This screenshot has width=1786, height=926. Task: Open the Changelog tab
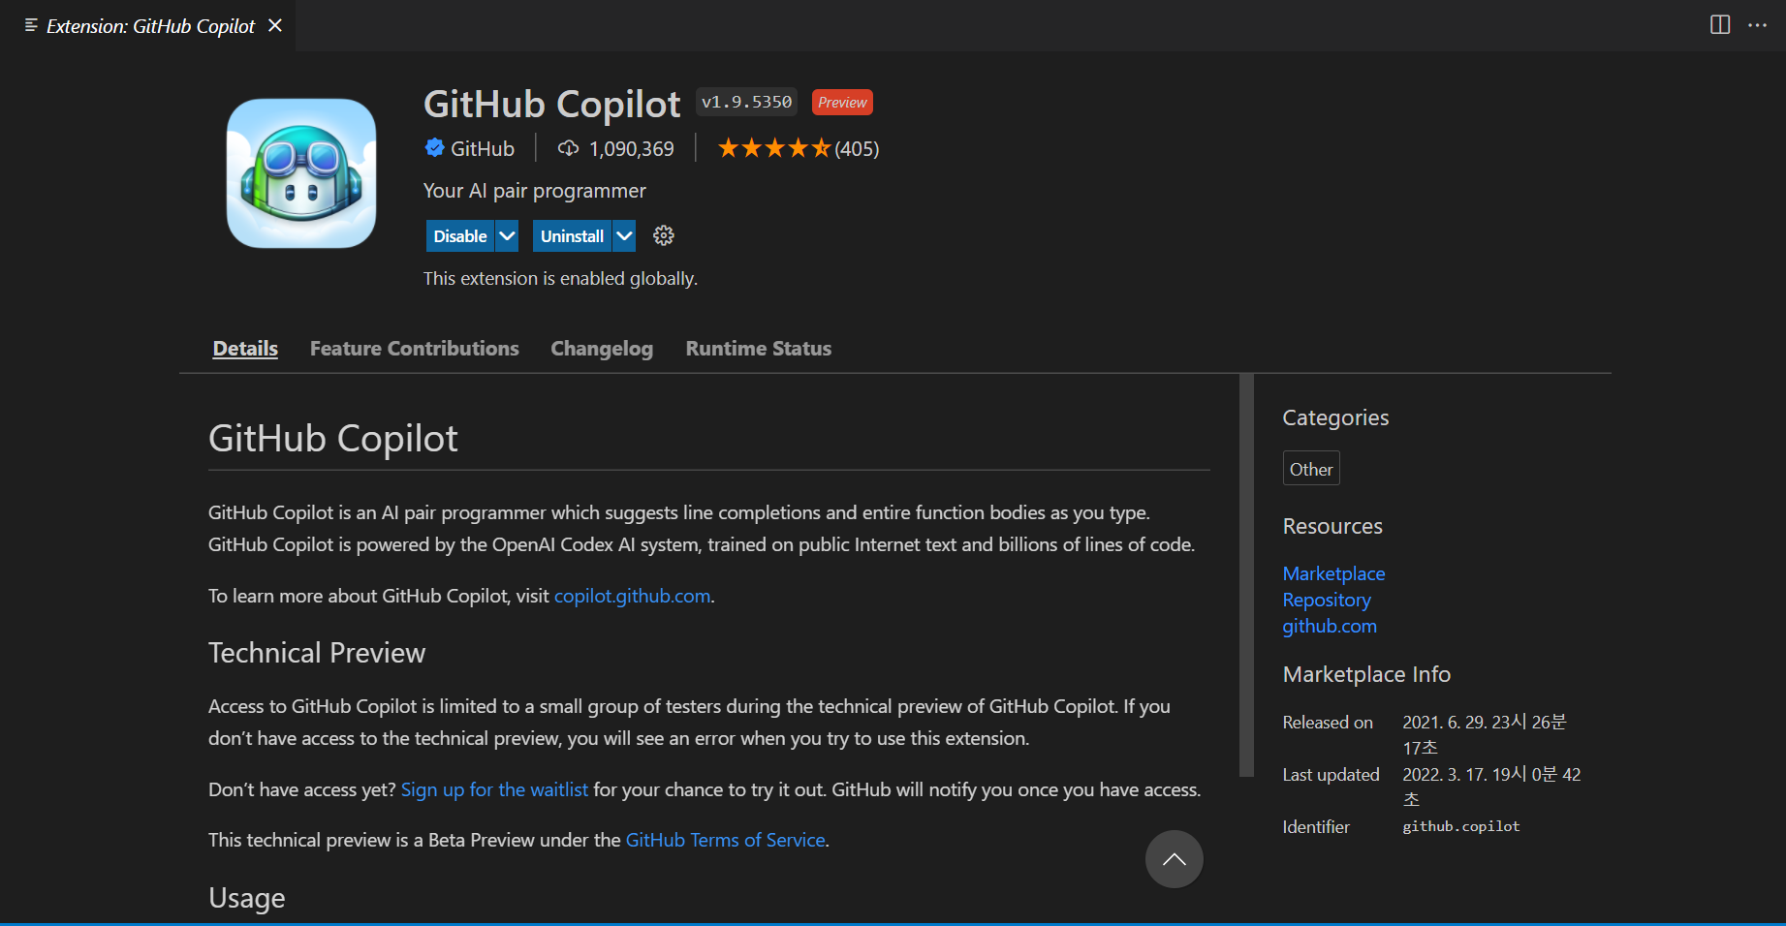[602, 349]
